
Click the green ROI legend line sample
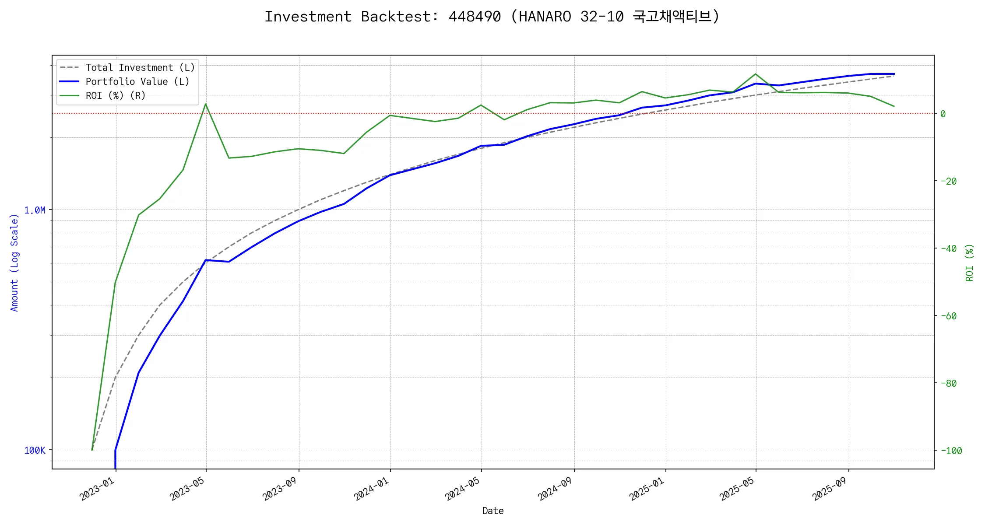click(x=70, y=96)
